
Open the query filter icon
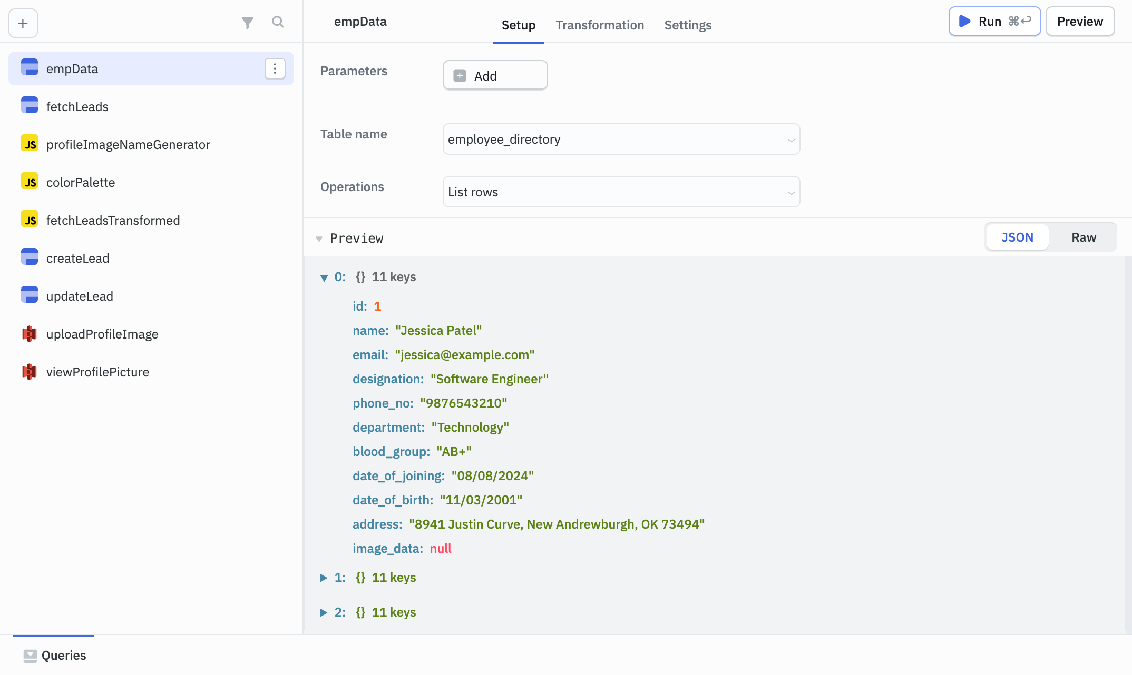248,23
